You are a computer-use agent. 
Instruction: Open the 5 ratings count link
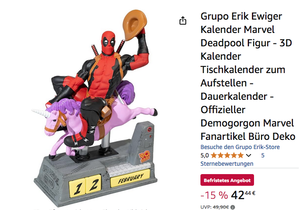pos(263,155)
